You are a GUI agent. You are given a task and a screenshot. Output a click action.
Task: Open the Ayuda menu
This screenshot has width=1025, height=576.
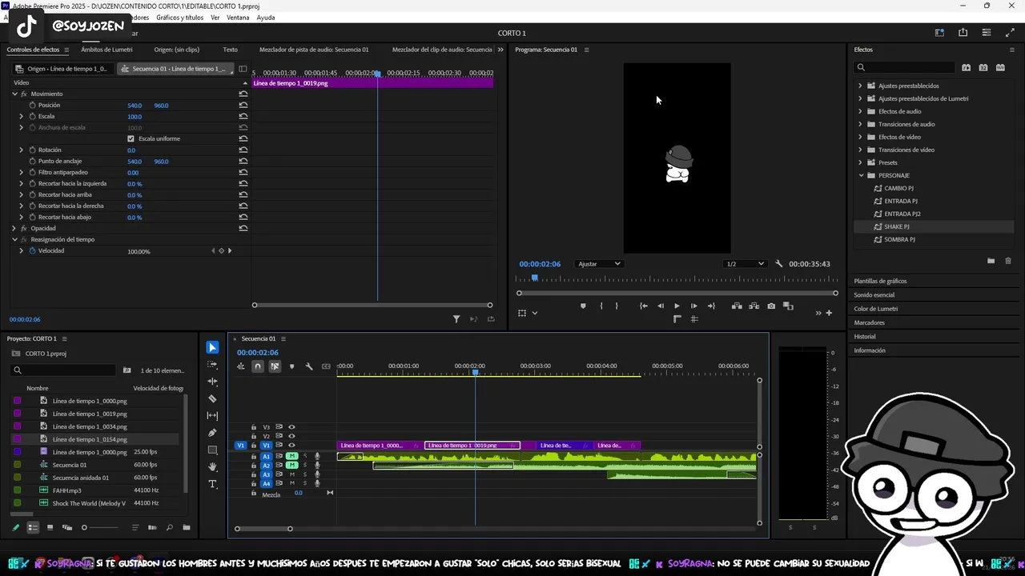[266, 18]
